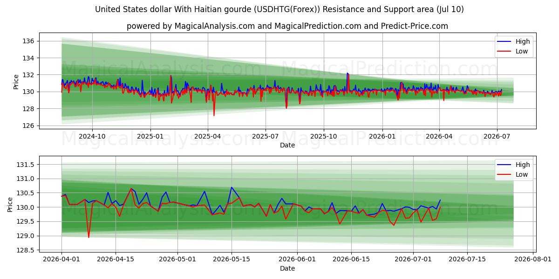Screen dimensions: 559x279
Task: Click the 2026-01 tick label
Action: point(382,136)
